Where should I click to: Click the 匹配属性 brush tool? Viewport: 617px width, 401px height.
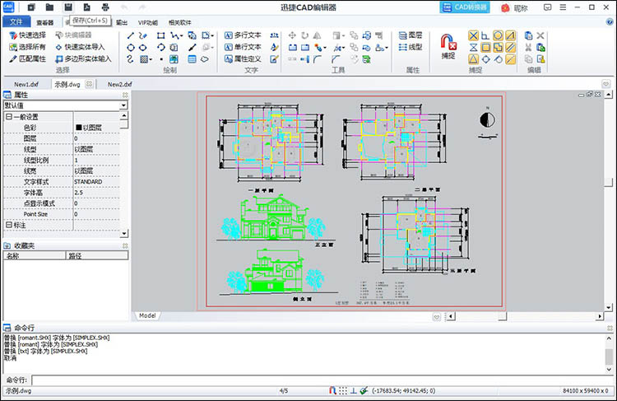coord(27,59)
